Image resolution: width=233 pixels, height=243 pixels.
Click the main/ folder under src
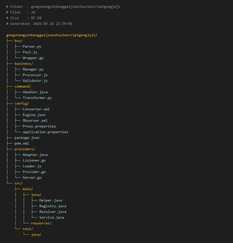click(28, 189)
